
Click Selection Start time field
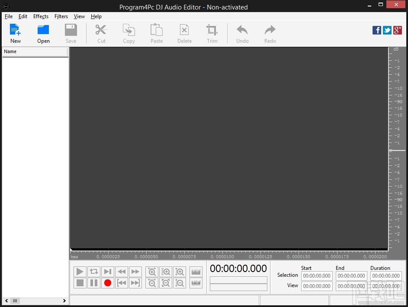pyautogui.click(x=317, y=276)
